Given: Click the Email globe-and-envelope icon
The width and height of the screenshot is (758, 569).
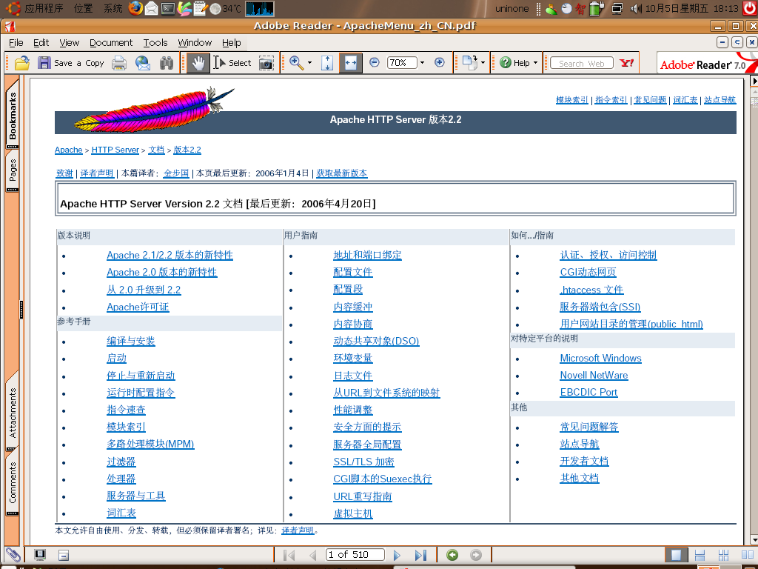Looking at the screenshot, I should click(x=143, y=63).
